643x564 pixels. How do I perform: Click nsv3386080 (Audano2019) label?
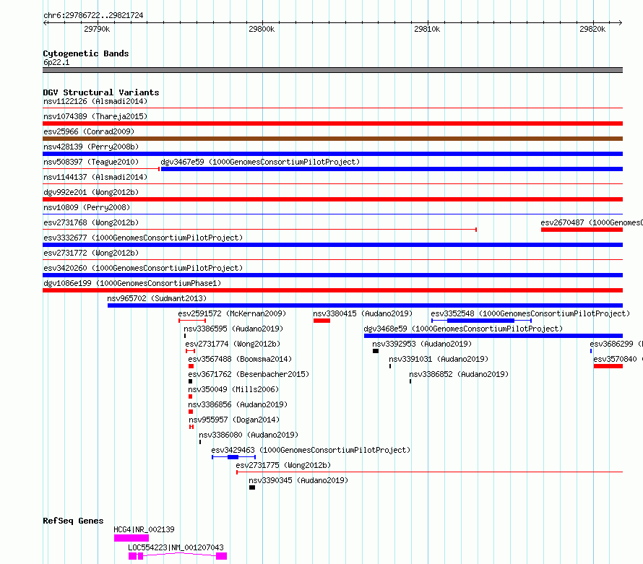249,435
